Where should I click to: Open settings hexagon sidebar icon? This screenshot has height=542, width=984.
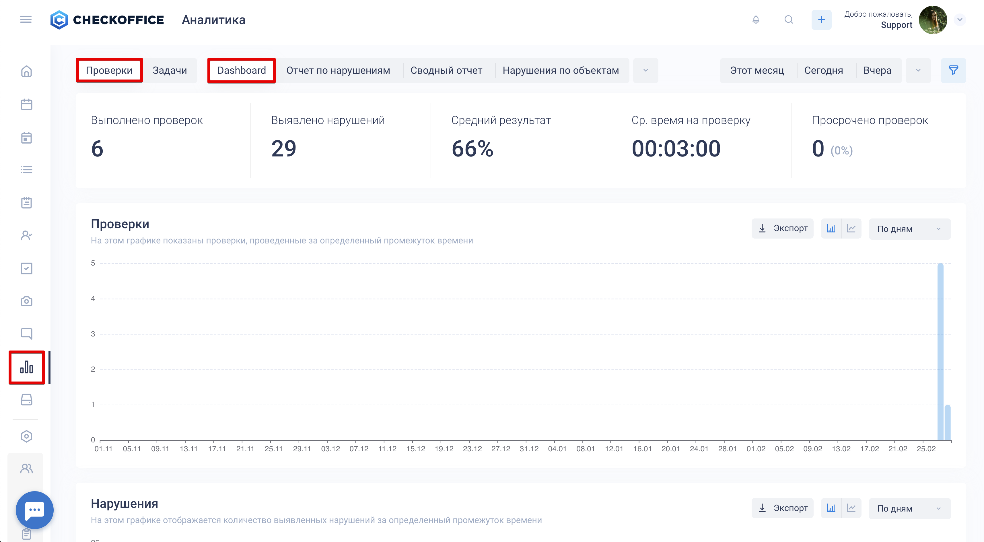coord(26,436)
